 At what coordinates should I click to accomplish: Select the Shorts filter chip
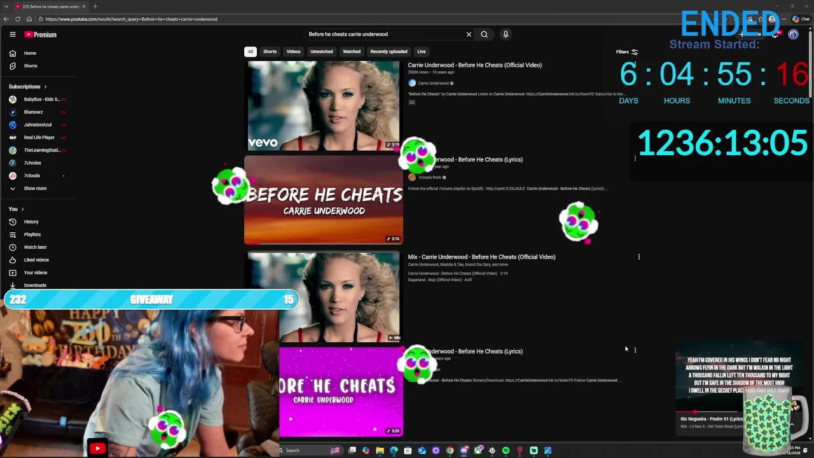click(x=270, y=52)
